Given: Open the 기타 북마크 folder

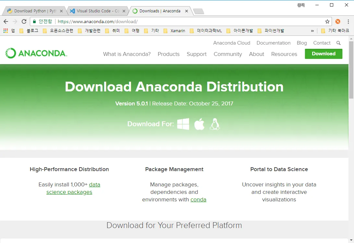Looking at the screenshot, I should pyautogui.click(x=335, y=31).
